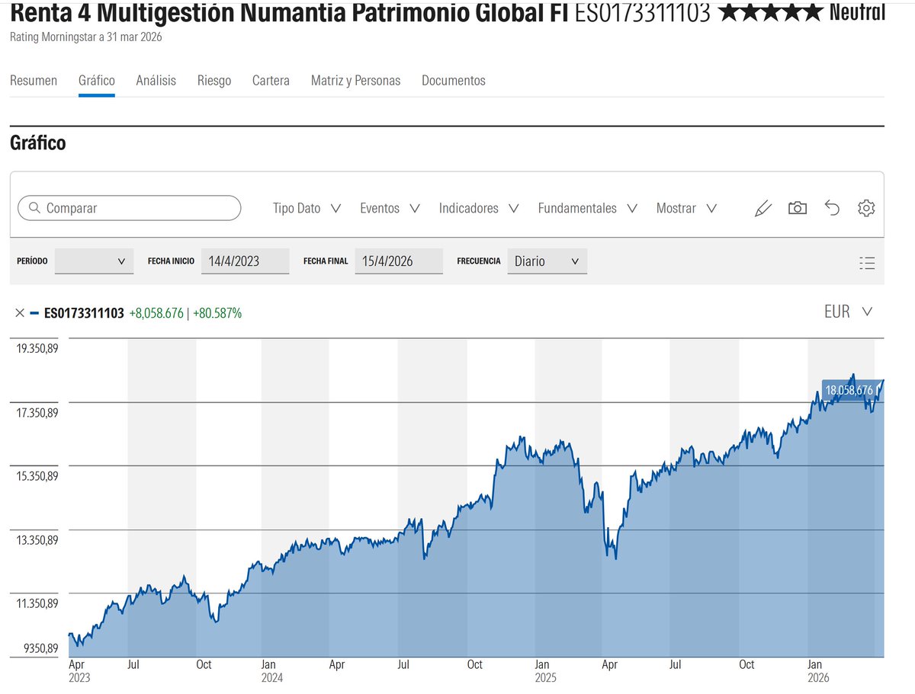Click the +80.587% return value
Image resolution: width=915 pixels, height=694 pixels.
point(217,313)
